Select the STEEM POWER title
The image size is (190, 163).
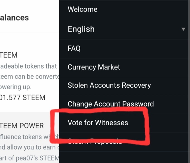[22, 126]
